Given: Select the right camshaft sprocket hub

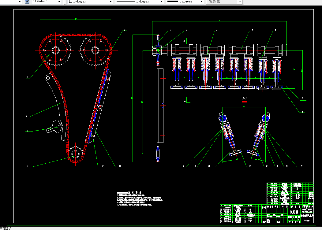Looking at the screenshot, I should click(95, 50).
